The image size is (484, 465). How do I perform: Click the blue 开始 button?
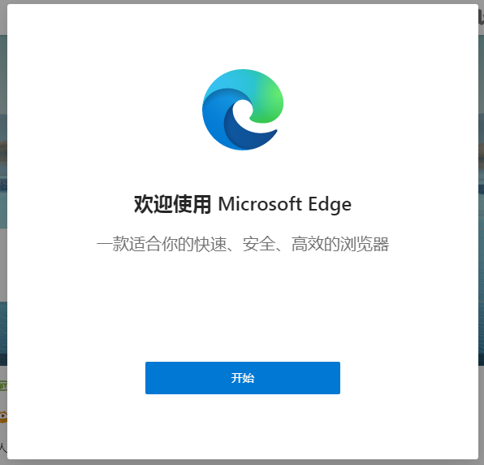(243, 377)
